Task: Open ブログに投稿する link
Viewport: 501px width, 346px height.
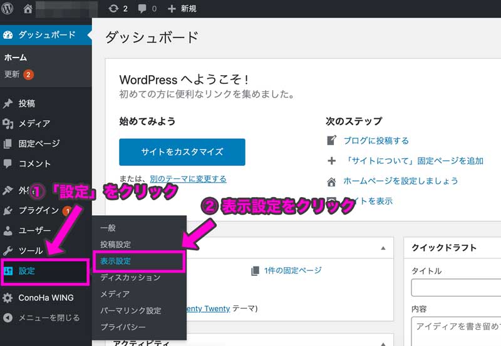Action: (x=376, y=141)
